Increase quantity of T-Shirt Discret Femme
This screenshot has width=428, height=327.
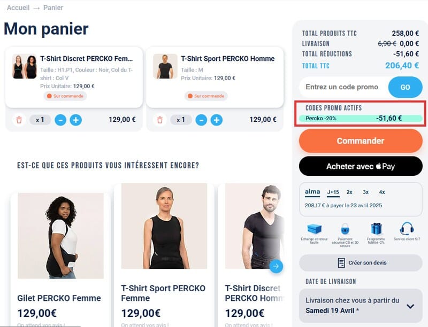tap(76, 120)
